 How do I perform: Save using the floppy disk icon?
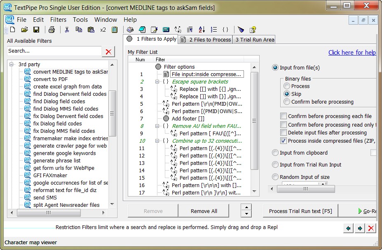click(36, 30)
